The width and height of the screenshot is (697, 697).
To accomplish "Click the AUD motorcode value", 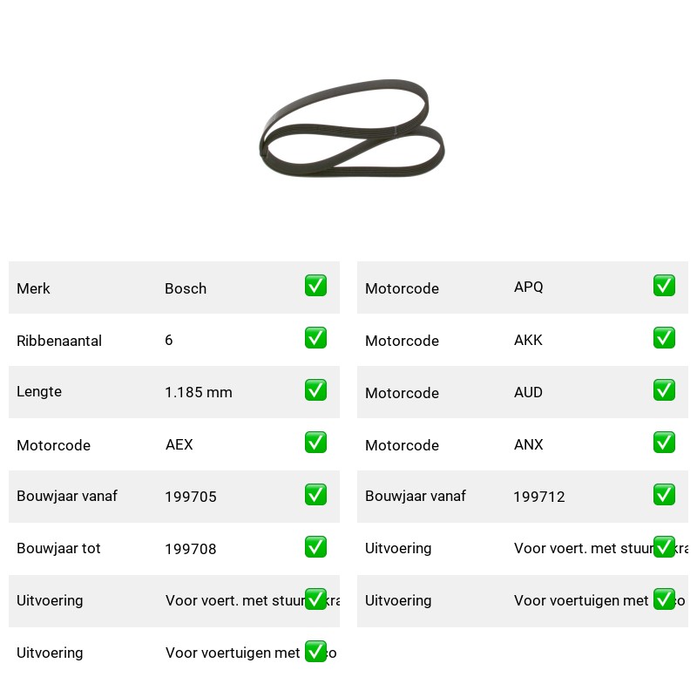I will tap(528, 392).
